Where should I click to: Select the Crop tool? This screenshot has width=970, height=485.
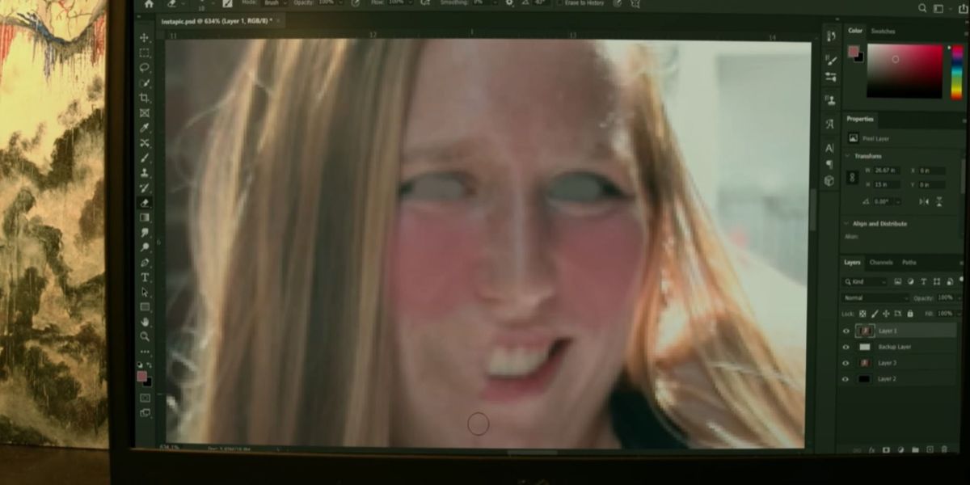click(x=145, y=98)
